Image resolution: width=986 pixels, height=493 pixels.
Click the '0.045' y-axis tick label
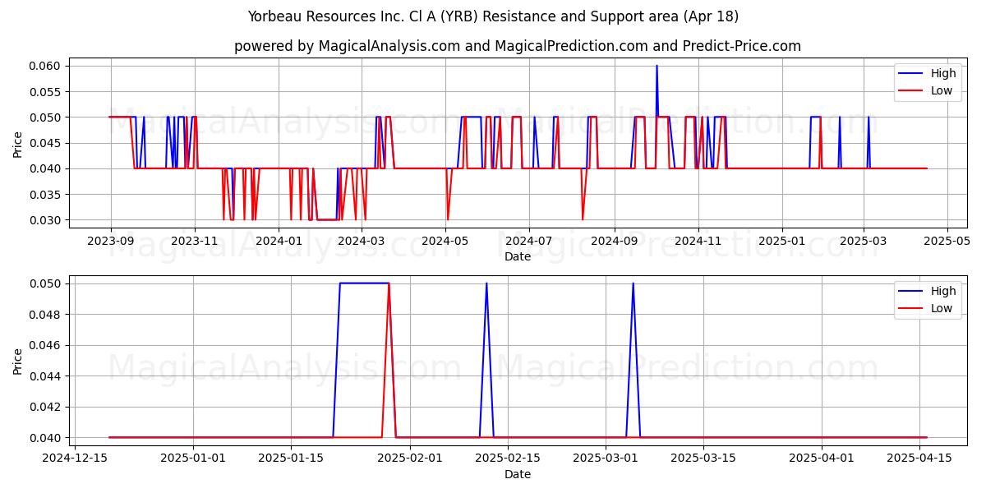click(47, 143)
